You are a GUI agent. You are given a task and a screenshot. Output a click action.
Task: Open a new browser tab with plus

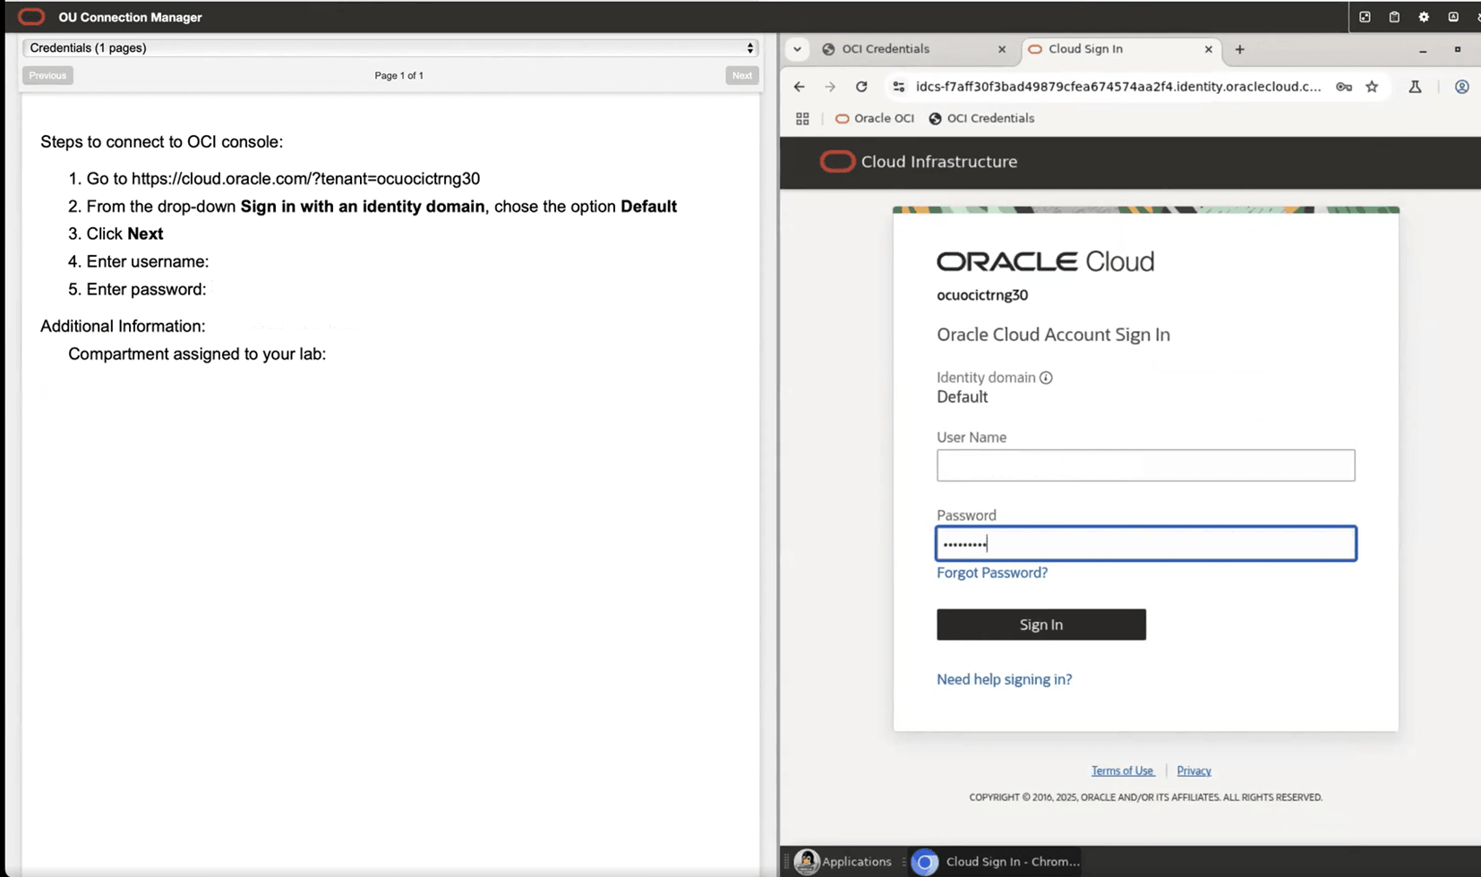coord(1239,49)
